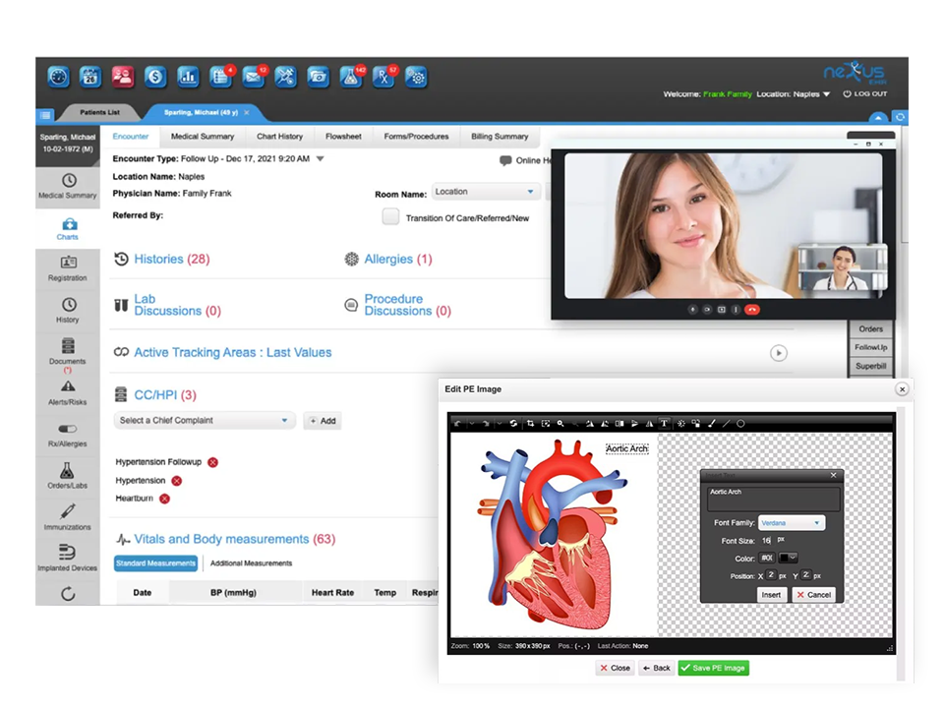Mute microphone in video call
944x708 pixels.
tap(692, 309)
